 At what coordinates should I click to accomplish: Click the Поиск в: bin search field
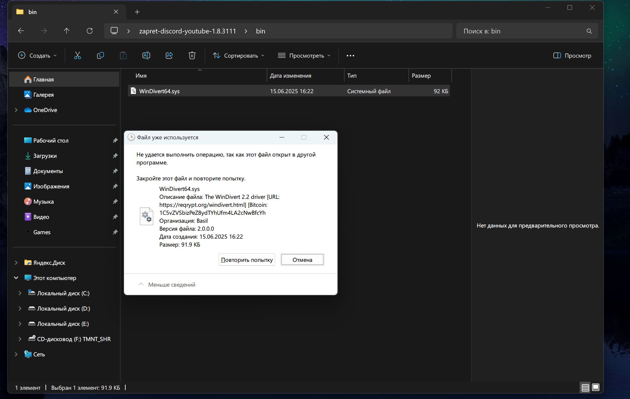pyautogui.click(x=522, y=31)
